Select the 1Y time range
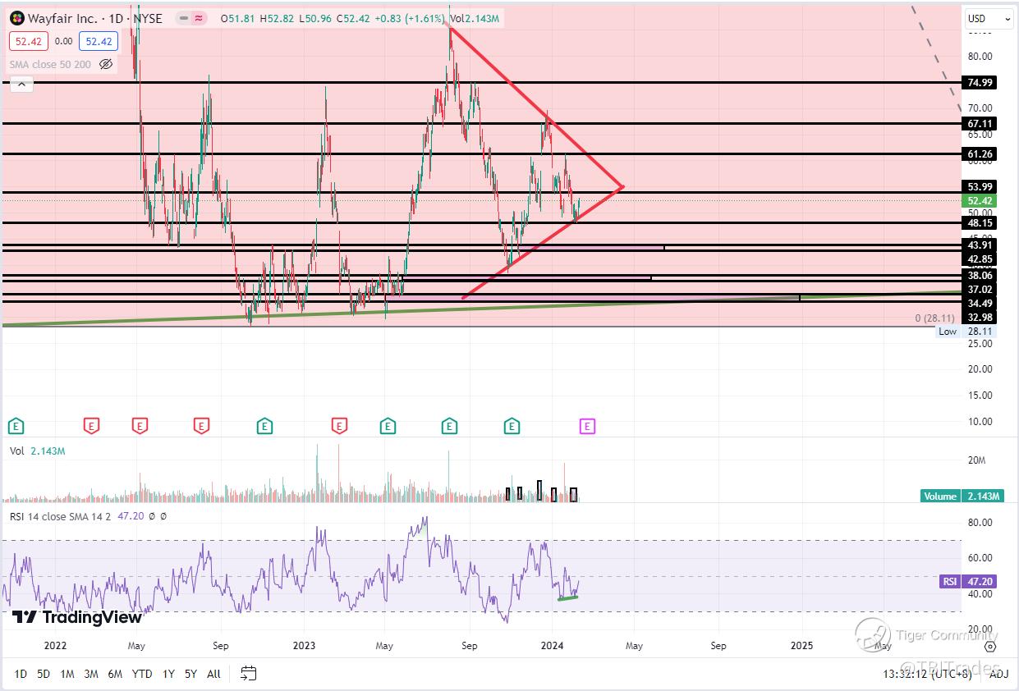The height and width of the screenshot is (691, 1019). [x=168, y=674]
